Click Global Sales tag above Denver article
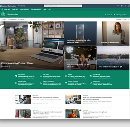Image resolution: width=130 pixels, height=127 pixels. tap(35, 110)
